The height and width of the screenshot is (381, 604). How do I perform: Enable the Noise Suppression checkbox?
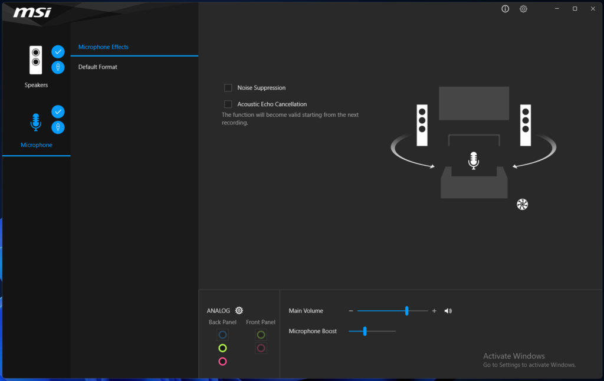point(228,88)
